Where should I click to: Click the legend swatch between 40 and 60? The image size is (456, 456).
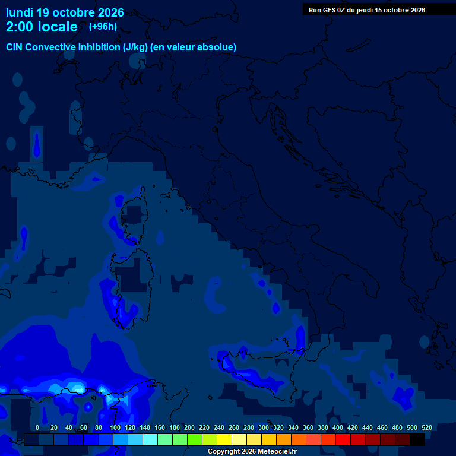[76, 439]
